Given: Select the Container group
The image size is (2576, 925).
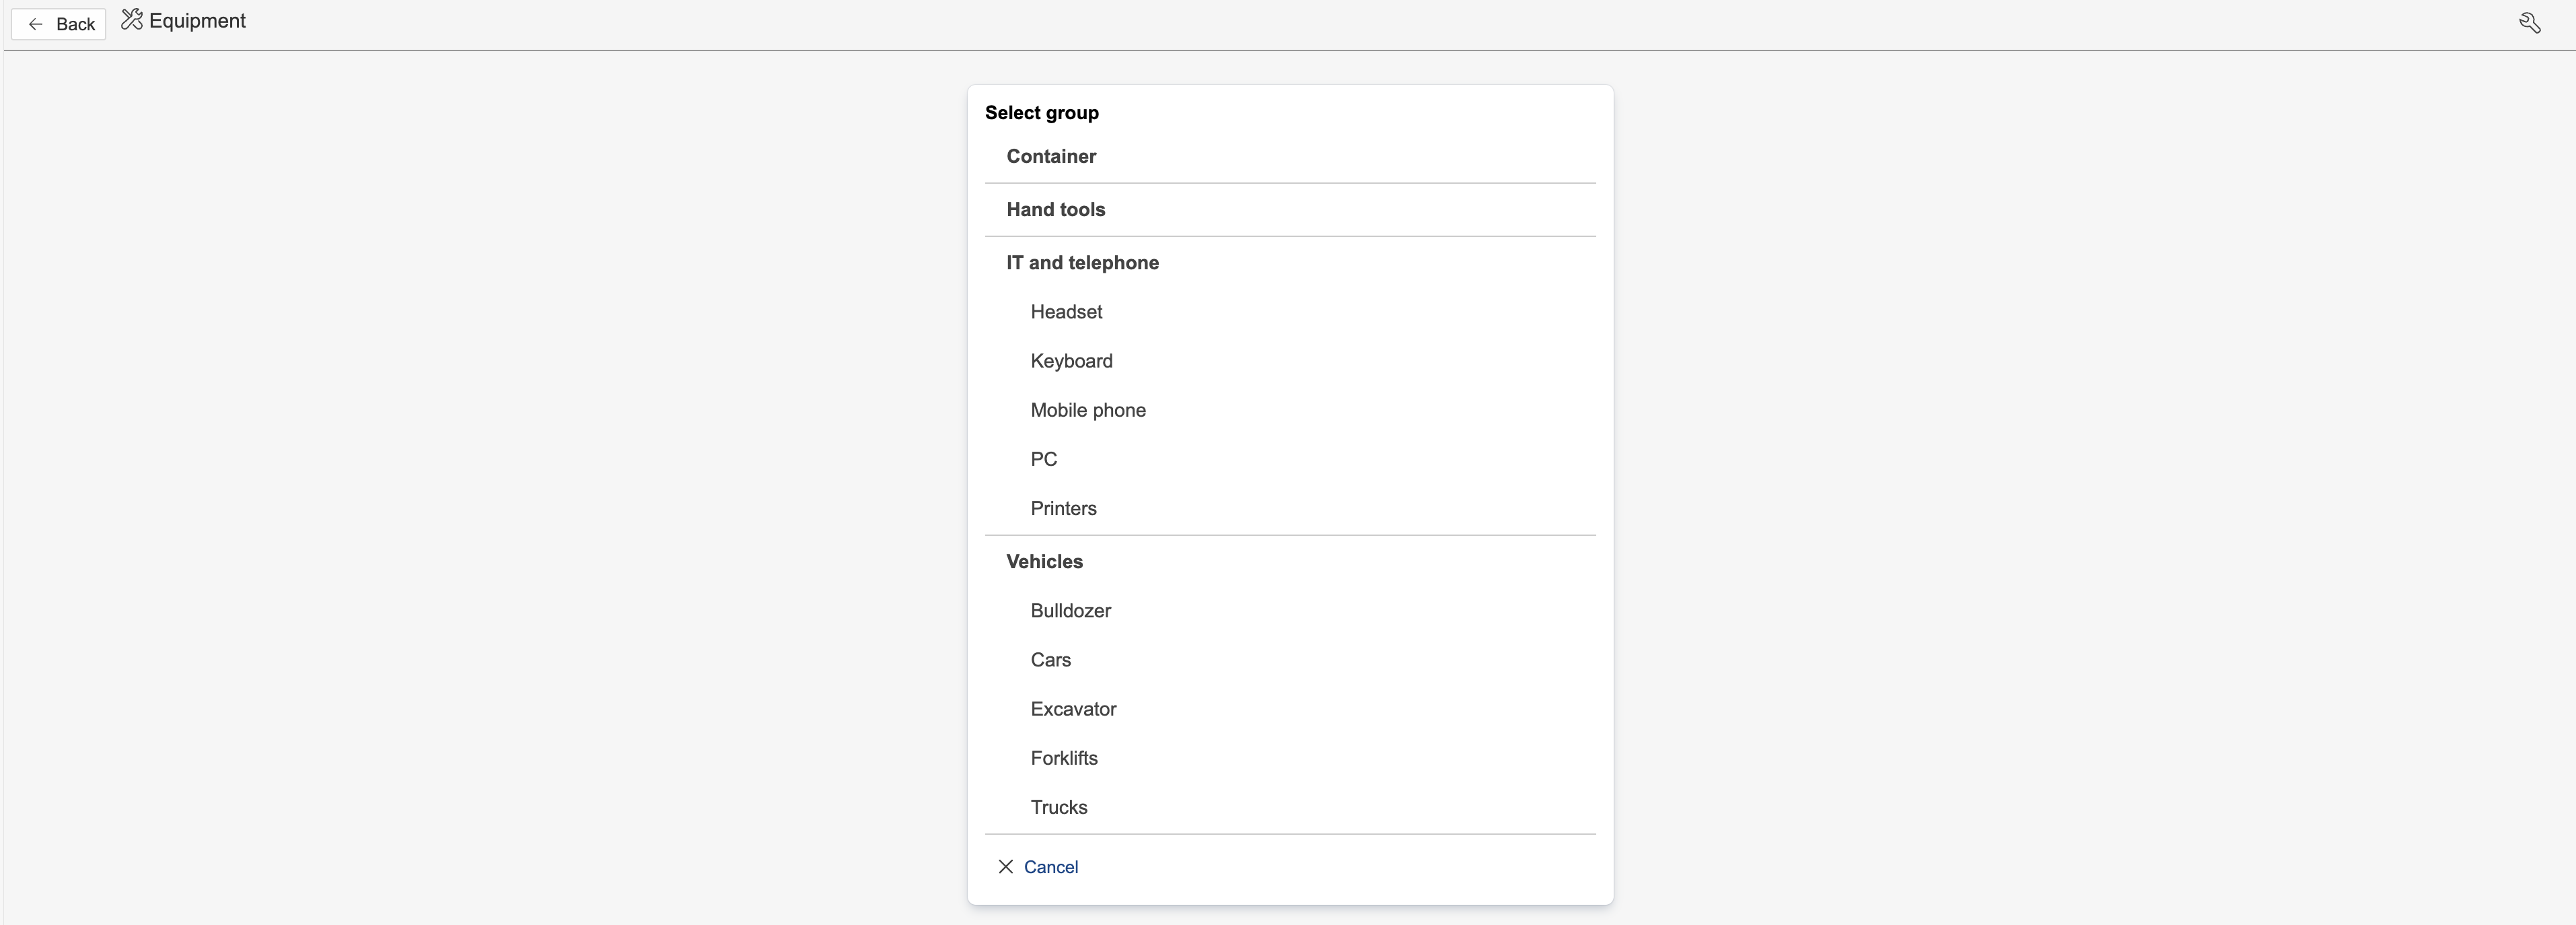Looking at the screenshot, I should (1051, 156).
